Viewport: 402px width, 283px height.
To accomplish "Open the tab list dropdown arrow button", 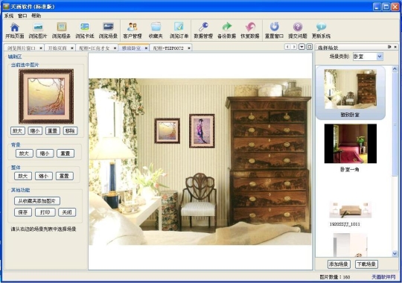I will 302,47.
